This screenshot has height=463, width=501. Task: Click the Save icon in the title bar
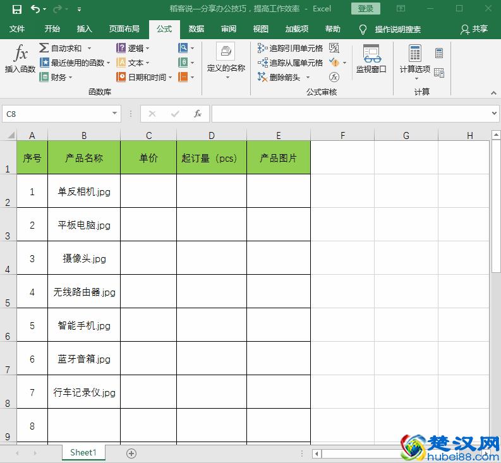tap(17, 9)
